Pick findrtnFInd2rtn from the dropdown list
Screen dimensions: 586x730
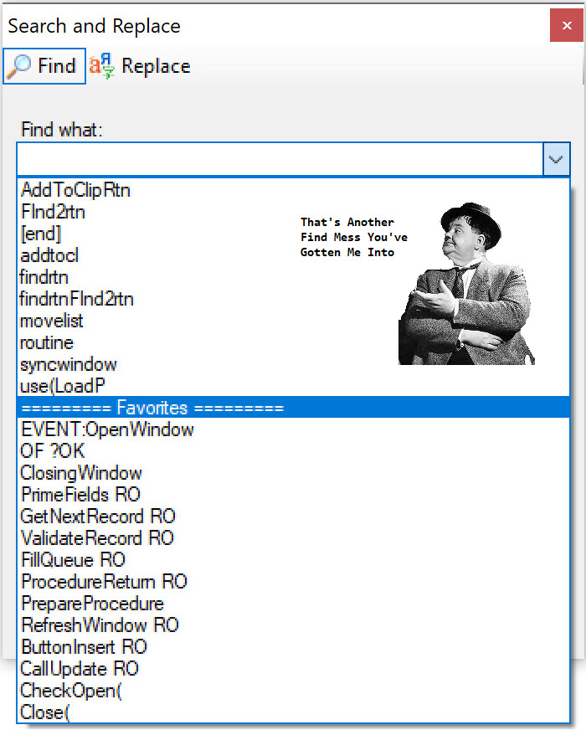coord(77,299)
